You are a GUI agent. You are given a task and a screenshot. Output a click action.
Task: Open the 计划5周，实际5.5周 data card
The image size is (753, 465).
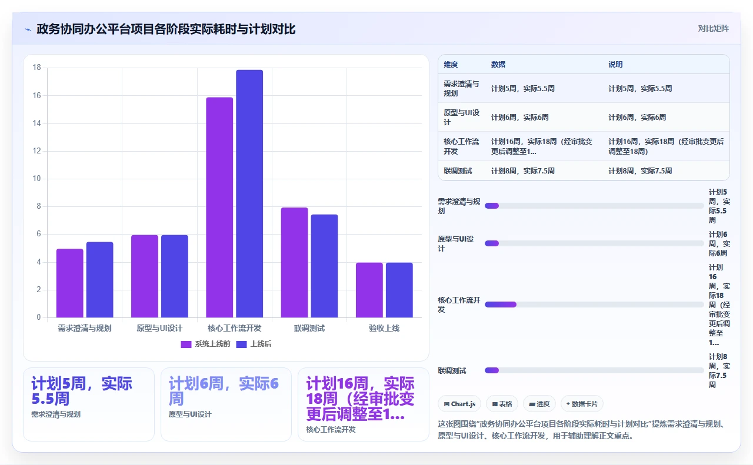tap(89, 404)
